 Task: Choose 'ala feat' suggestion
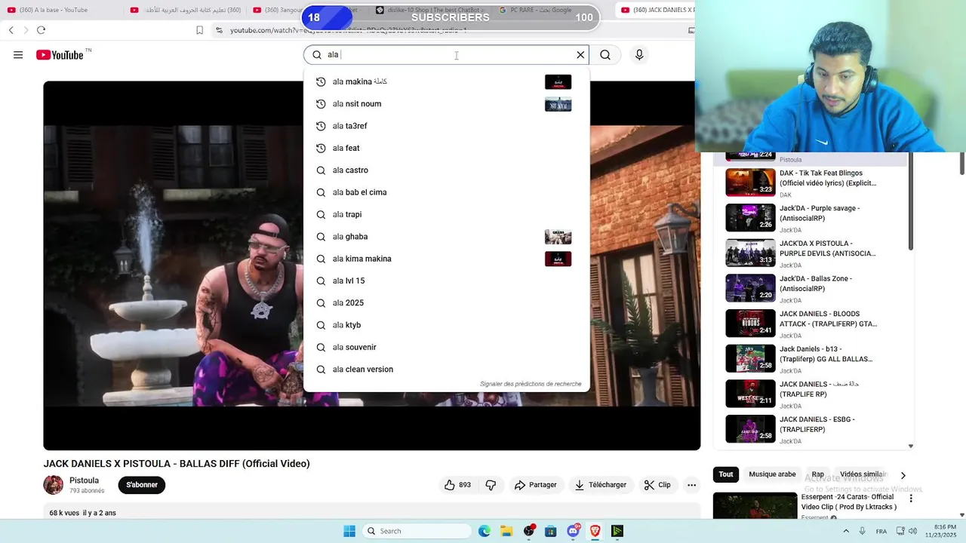click(446, 148)
